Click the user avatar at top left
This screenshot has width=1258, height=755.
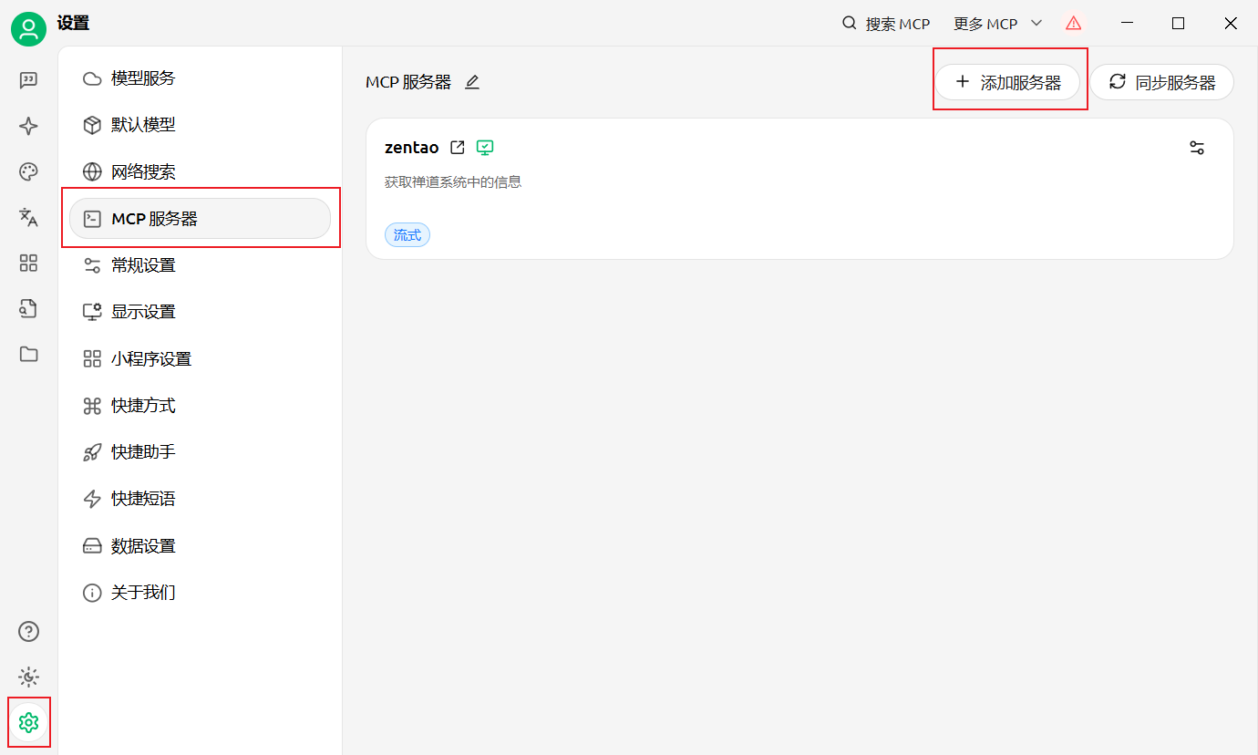[x=28, y=30]
